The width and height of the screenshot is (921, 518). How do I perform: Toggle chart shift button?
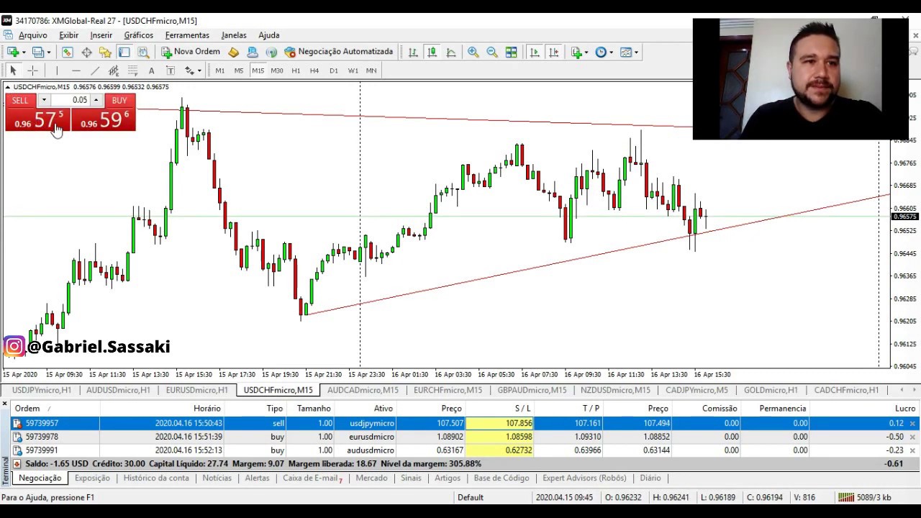pos(553,52)
